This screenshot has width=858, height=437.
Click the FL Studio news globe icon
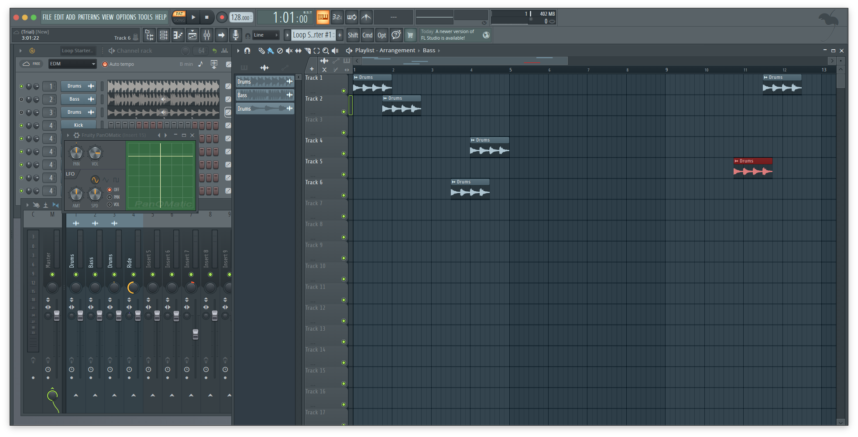(486, 35)
